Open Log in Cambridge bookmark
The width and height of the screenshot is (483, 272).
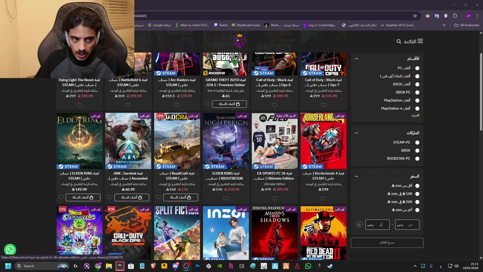coord(319,25)
